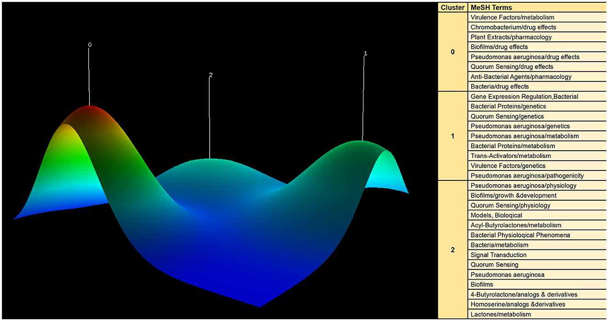Screen dimensions: 608x321
Task: Click the 'Bacteria/metabolism' cell
Action: (537, 245)
